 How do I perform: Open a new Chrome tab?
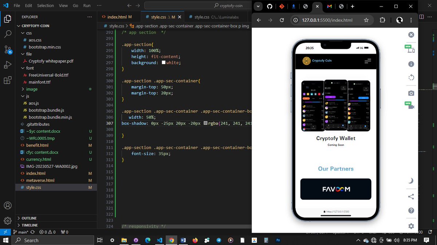[x=353, y=7]
